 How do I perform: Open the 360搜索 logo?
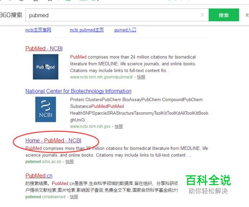(11, 15)
